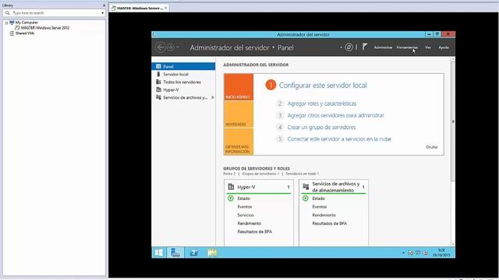This screenshot has width=499, height=280.
Task: Open File Explorer from the VM taskbar
Action: [212, 253]
